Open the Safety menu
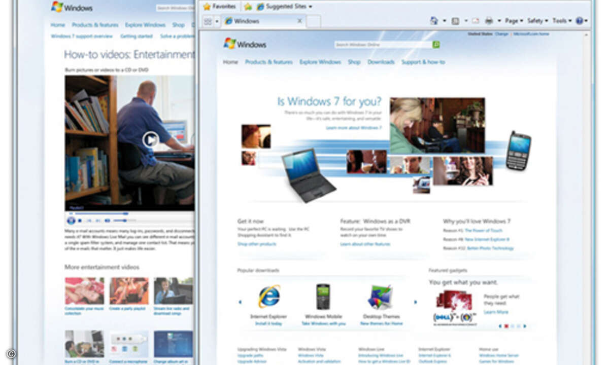Viewport: 609px width, 365px height. click(538, 21)
